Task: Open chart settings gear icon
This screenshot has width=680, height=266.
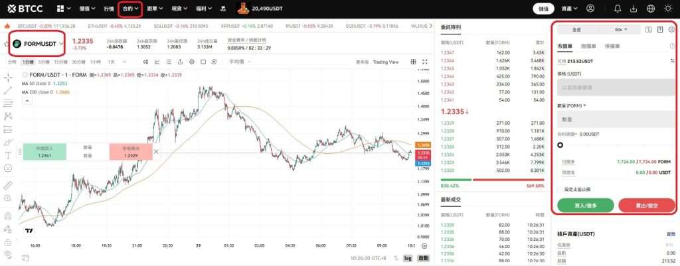Action: (x=192, y=62)
